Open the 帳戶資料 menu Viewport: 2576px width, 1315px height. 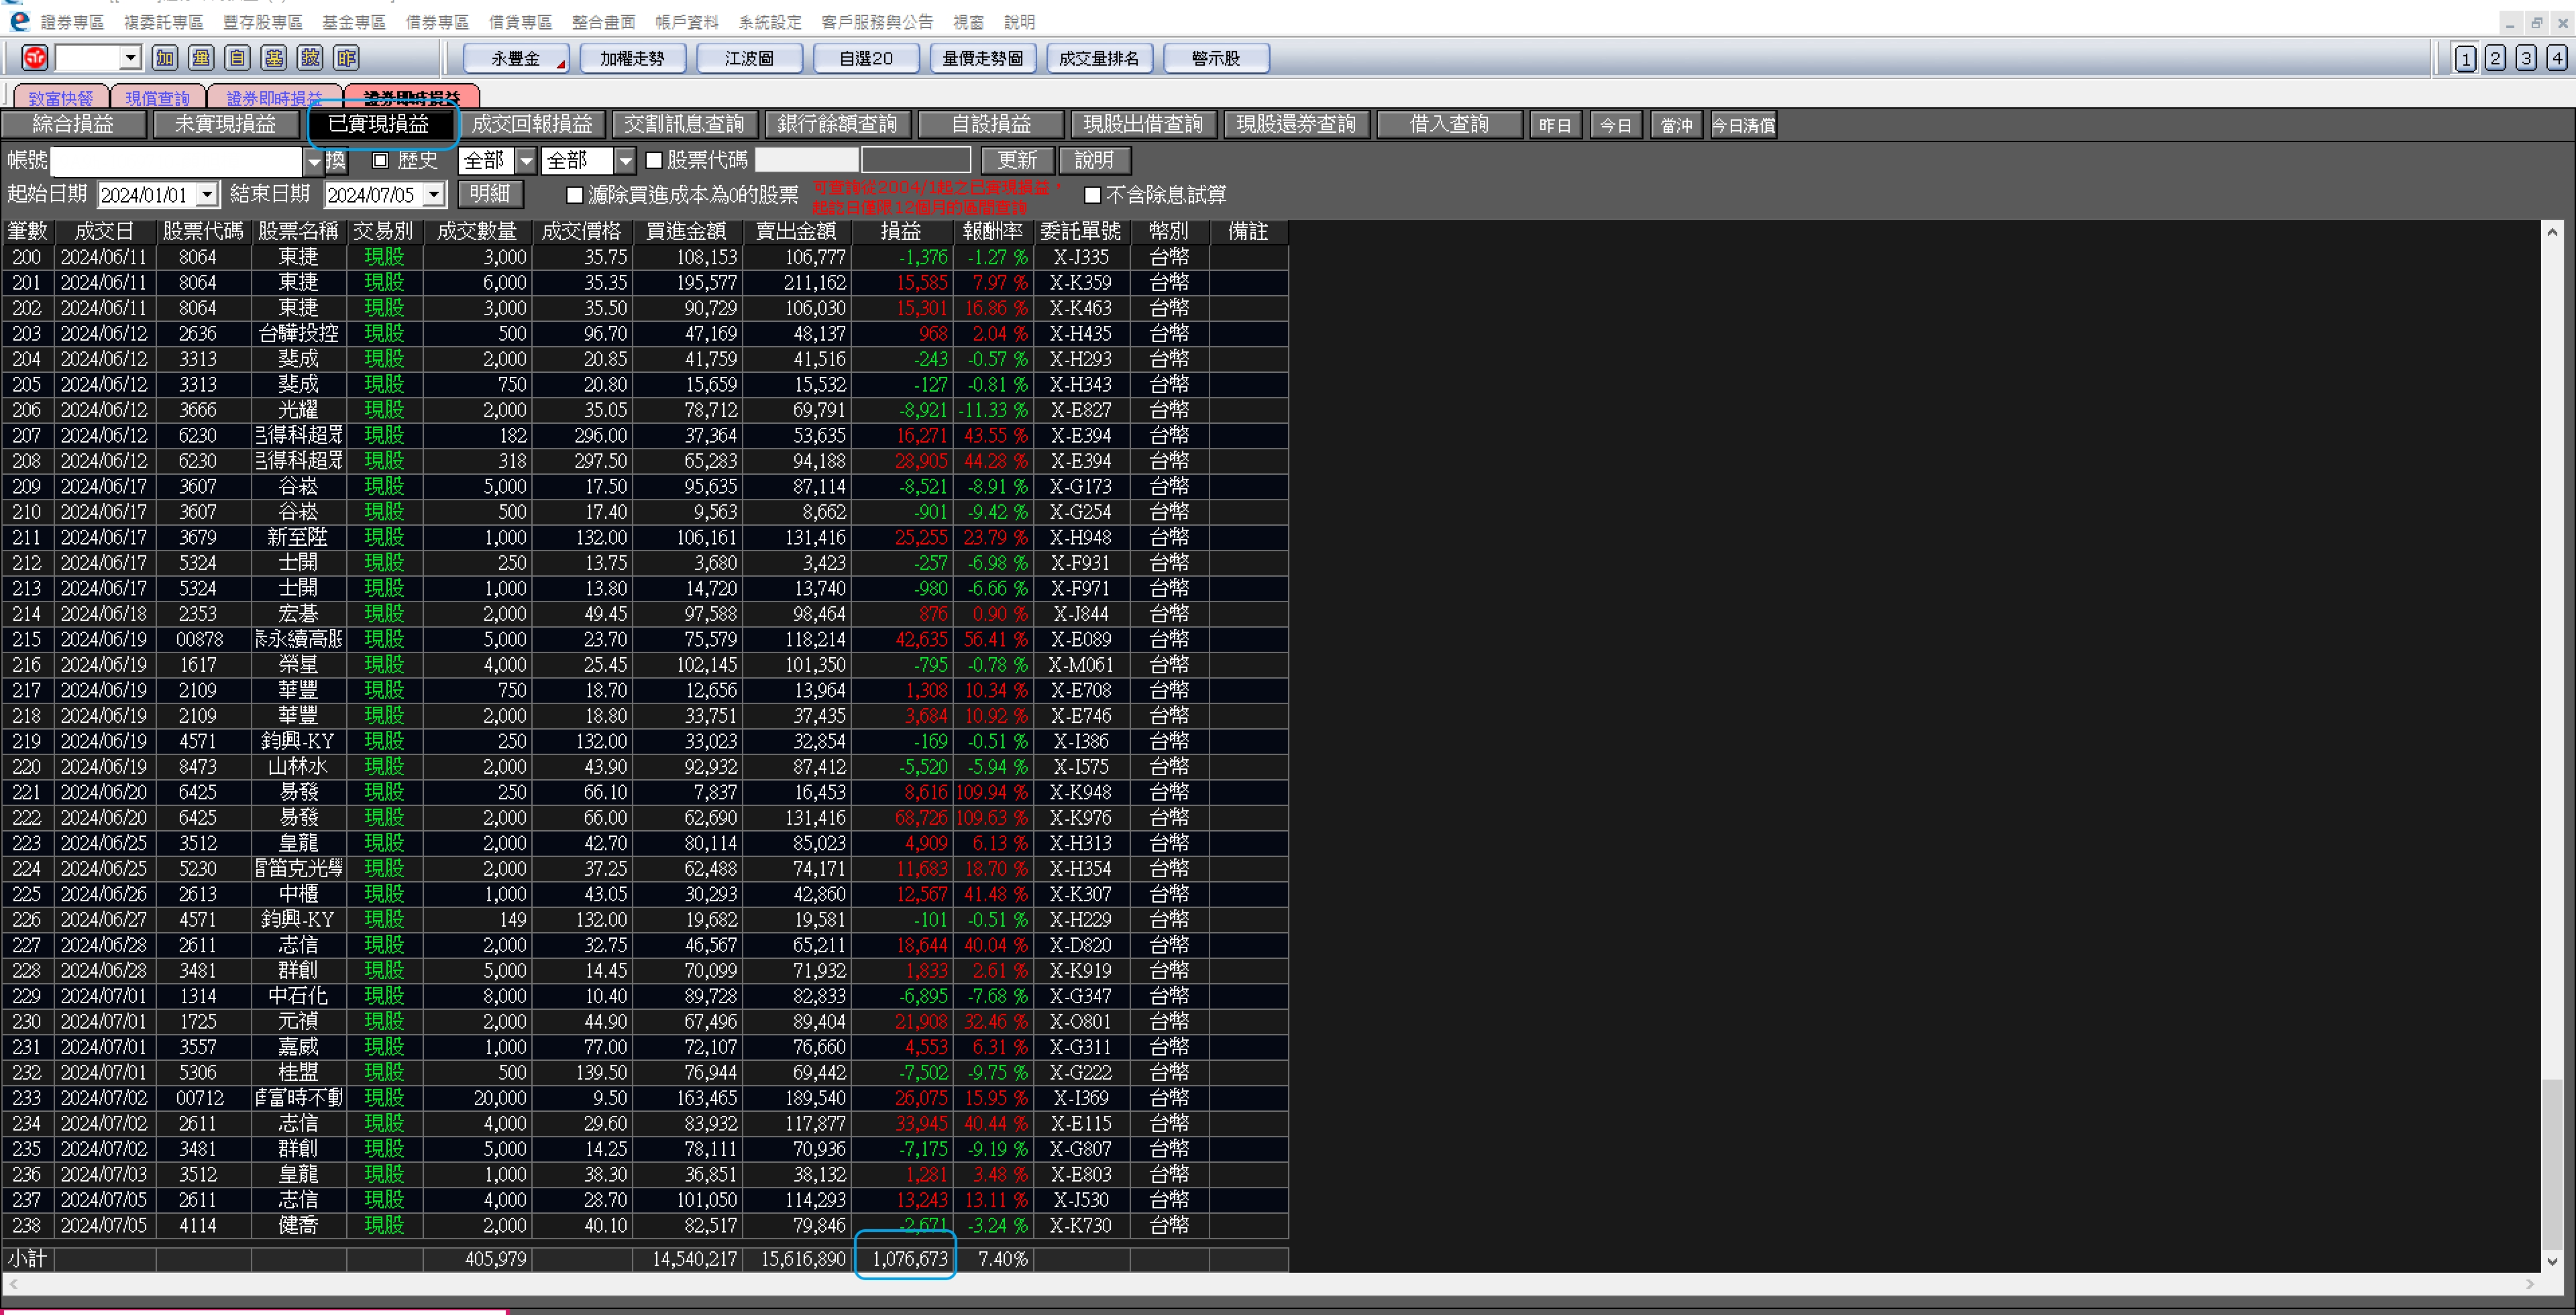click(687, 22)
